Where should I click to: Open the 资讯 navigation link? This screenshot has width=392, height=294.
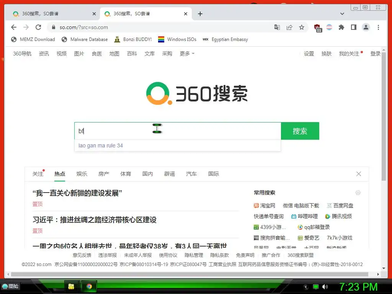(44, 54)
